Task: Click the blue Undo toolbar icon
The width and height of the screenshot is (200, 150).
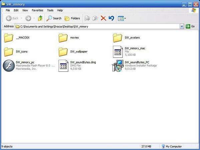Action: pos(111,18)
